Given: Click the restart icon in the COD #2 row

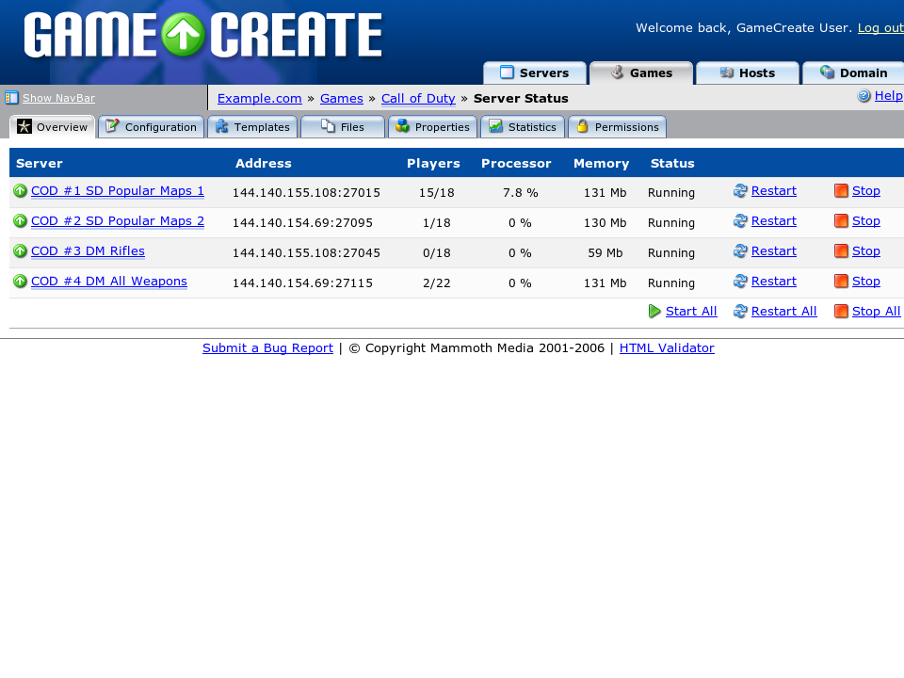Looking at the screenshot, I should click(x=740, y=220).
